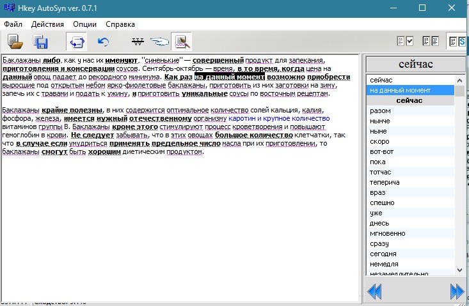Select synonym 'пока' in list
This screenshot has height=306, width=469.
pyautogui.click(x=410, y=162)
